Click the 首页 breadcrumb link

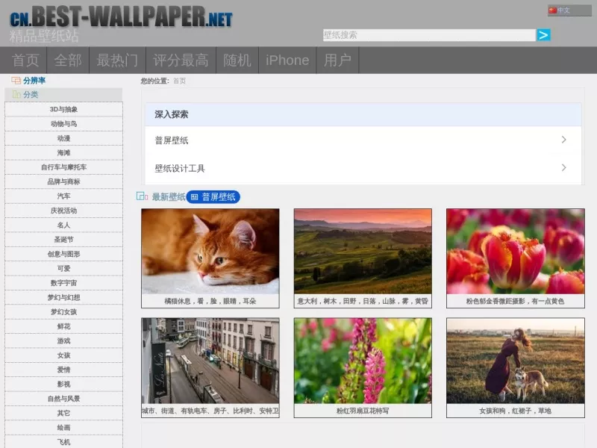click(179, 81)
